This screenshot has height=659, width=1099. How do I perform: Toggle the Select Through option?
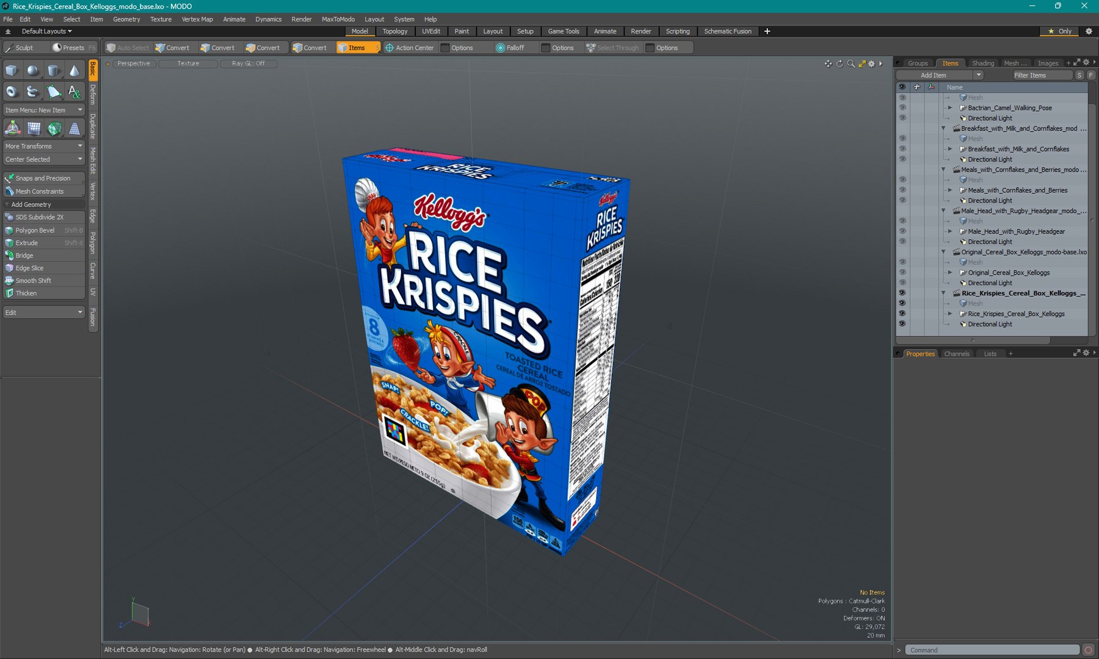click(x=612, y=48)
